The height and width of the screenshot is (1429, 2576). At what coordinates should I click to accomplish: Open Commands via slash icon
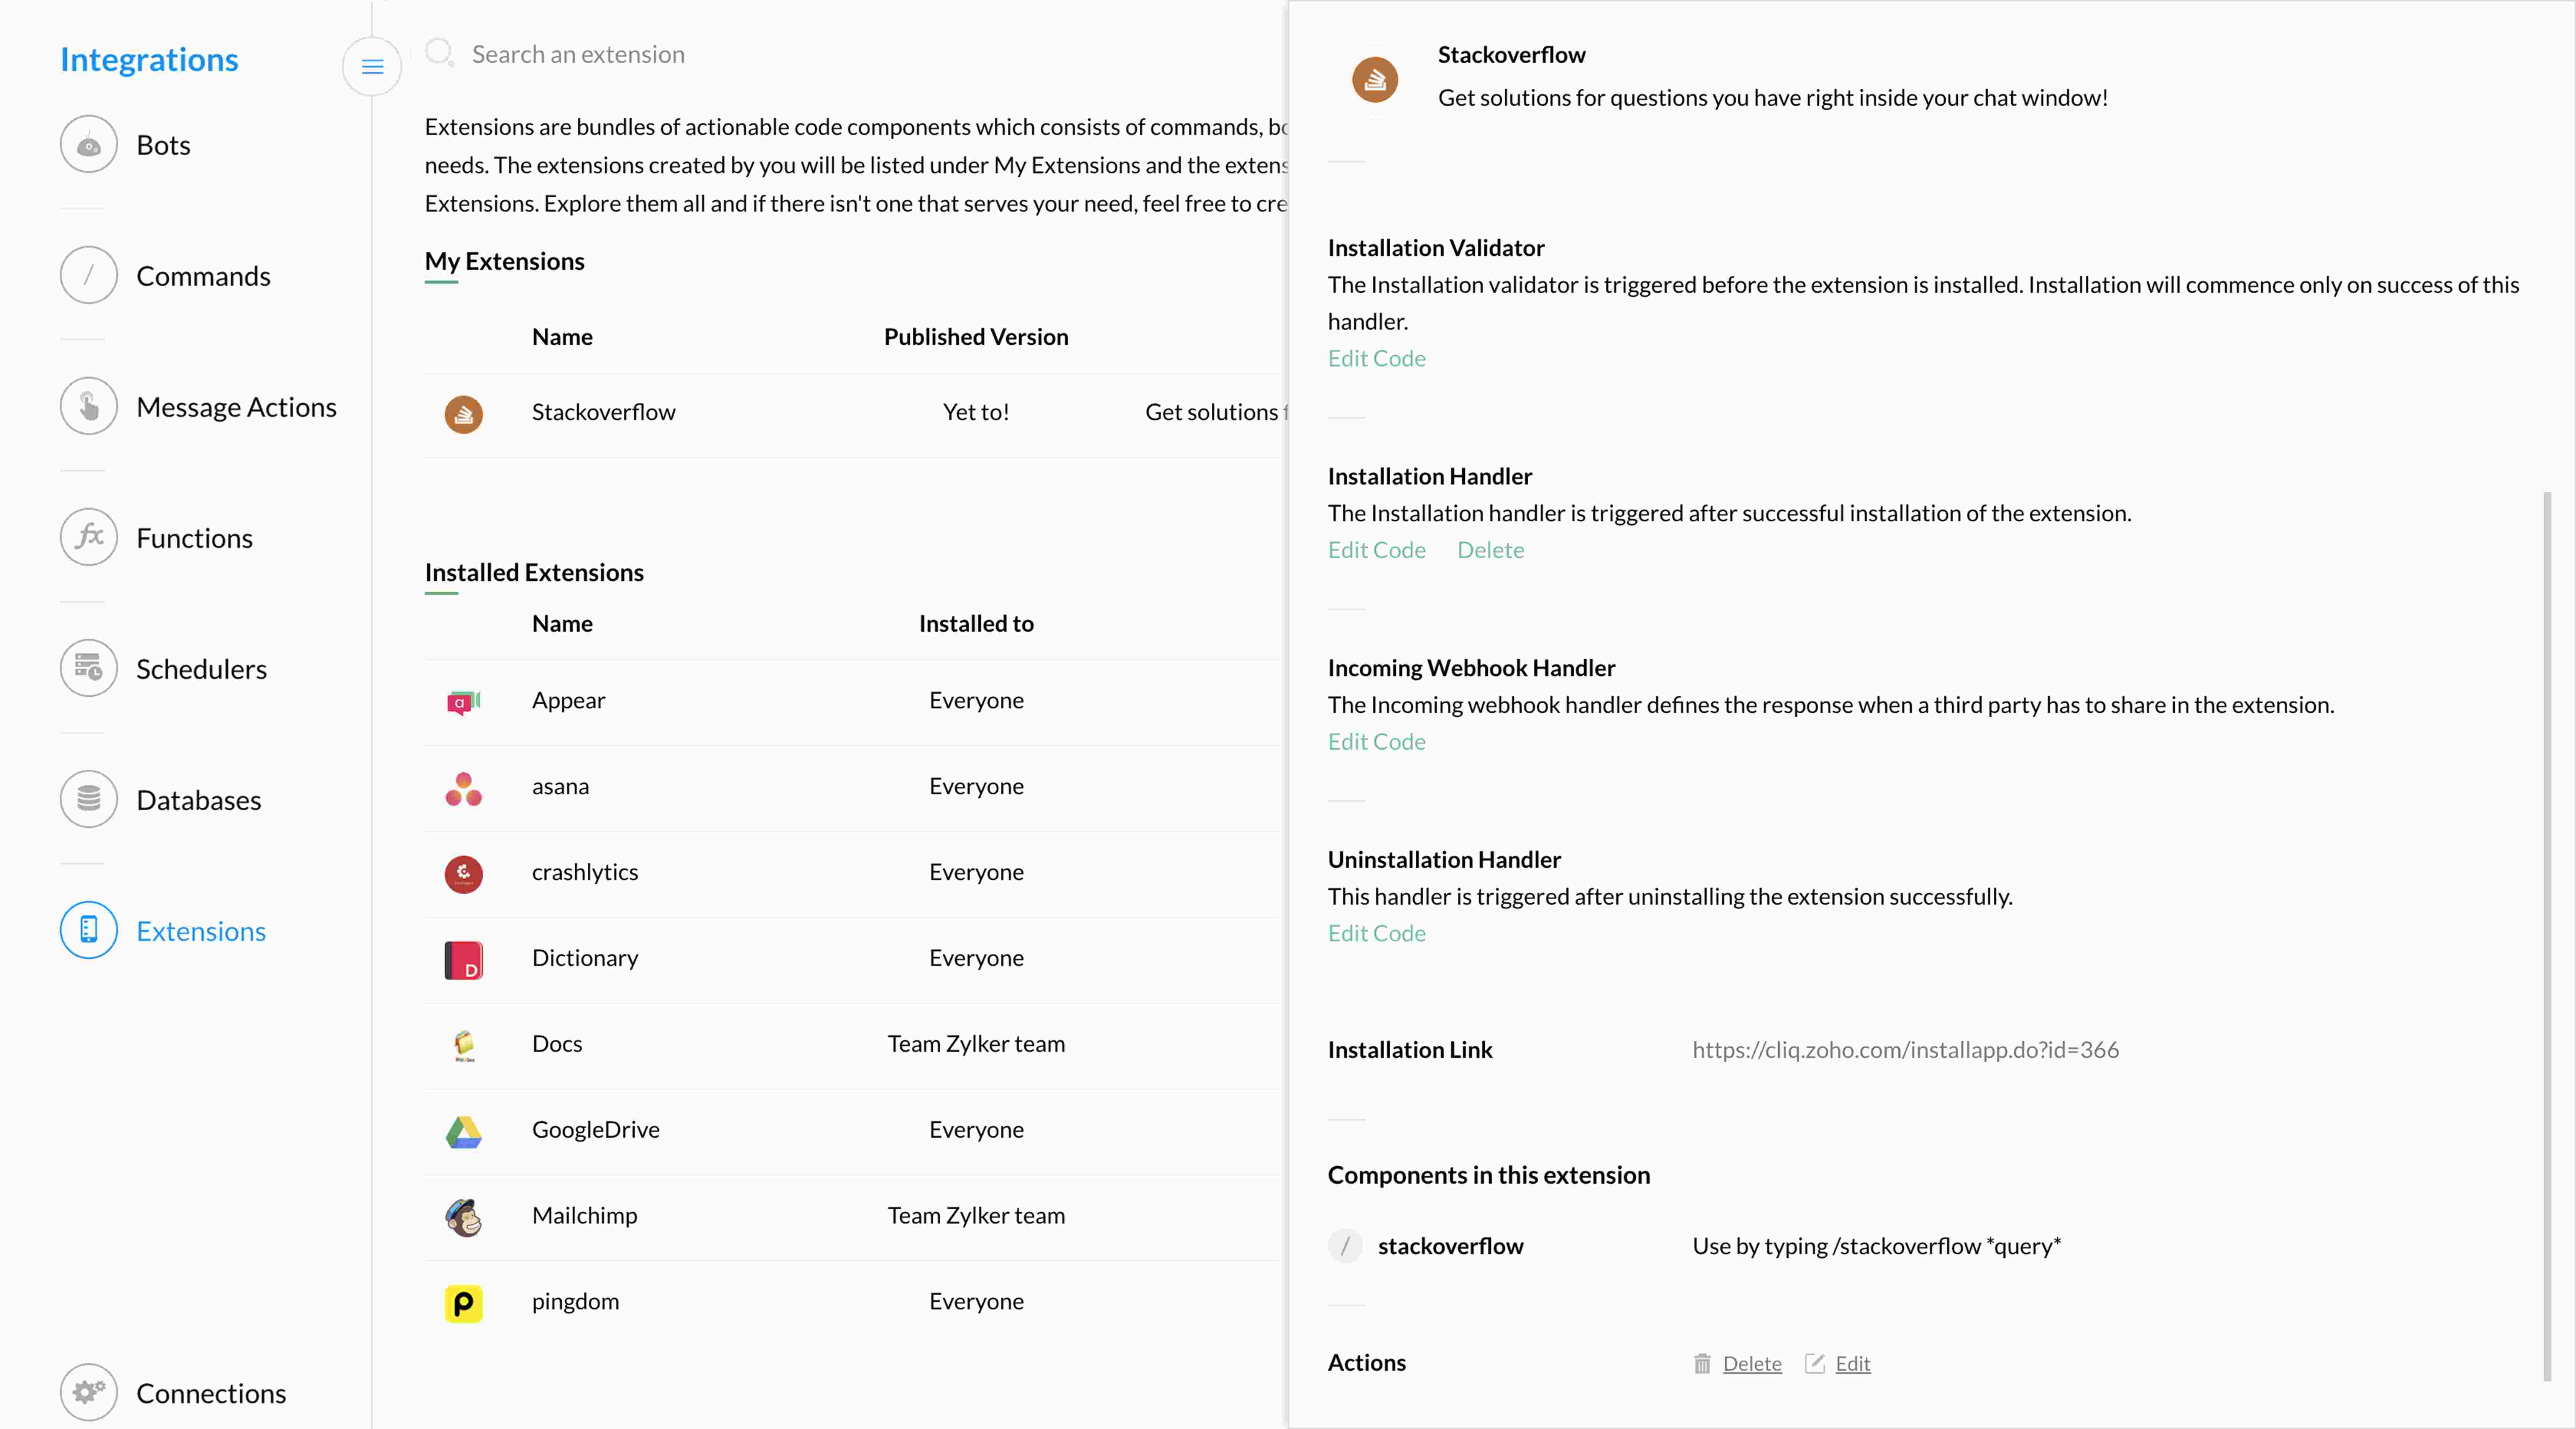click(x=89, y=276)
